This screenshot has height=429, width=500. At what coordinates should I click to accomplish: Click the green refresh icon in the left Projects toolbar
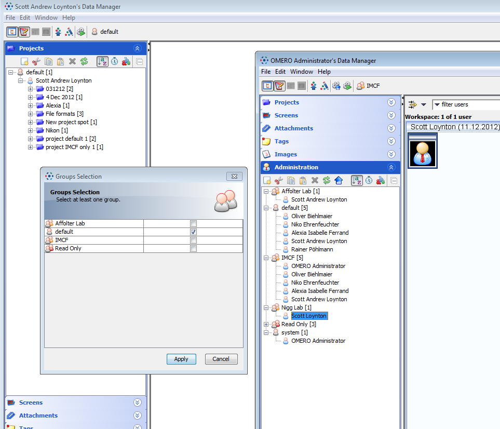point(84,61)
